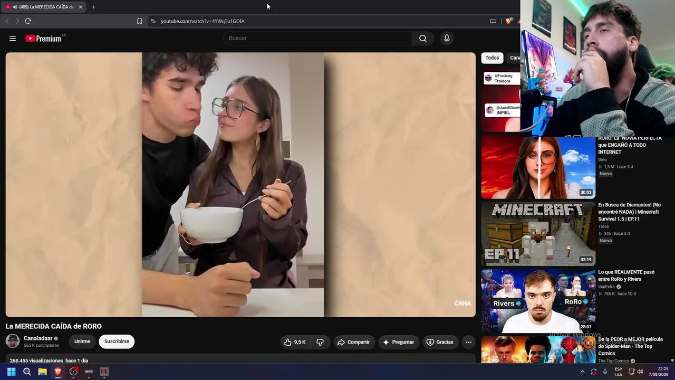Open the Preguntar AI button
The height and width of the screenshot is (380, 675).
coord(399,342)
